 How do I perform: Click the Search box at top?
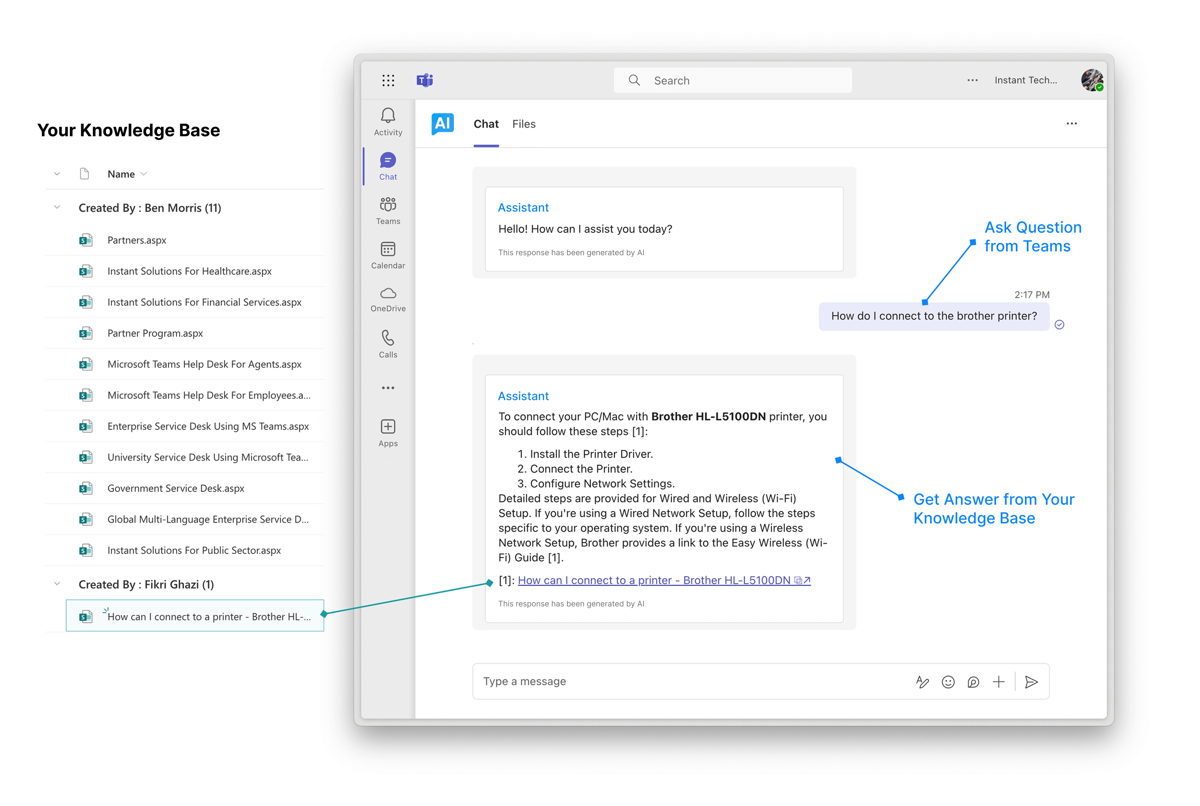pos(733,81)
